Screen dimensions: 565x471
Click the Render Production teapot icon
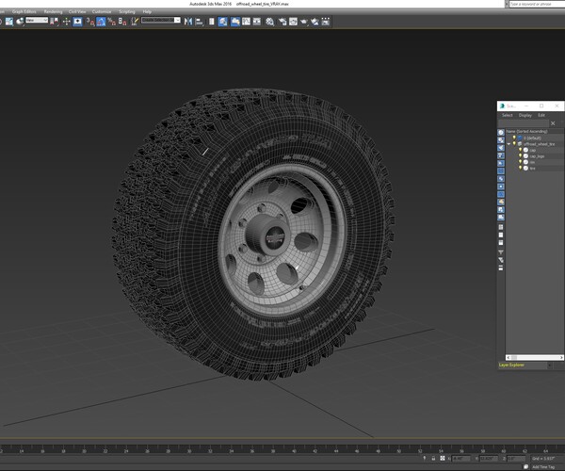pyautogui.click(x=304, y=22)
